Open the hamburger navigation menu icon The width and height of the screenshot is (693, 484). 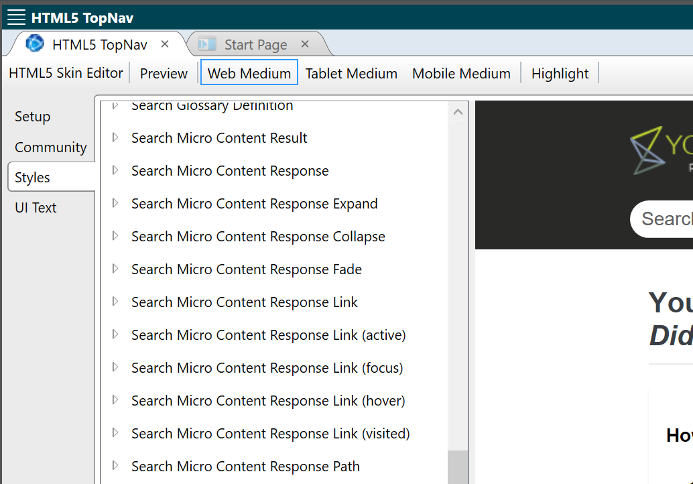[15, 17]
